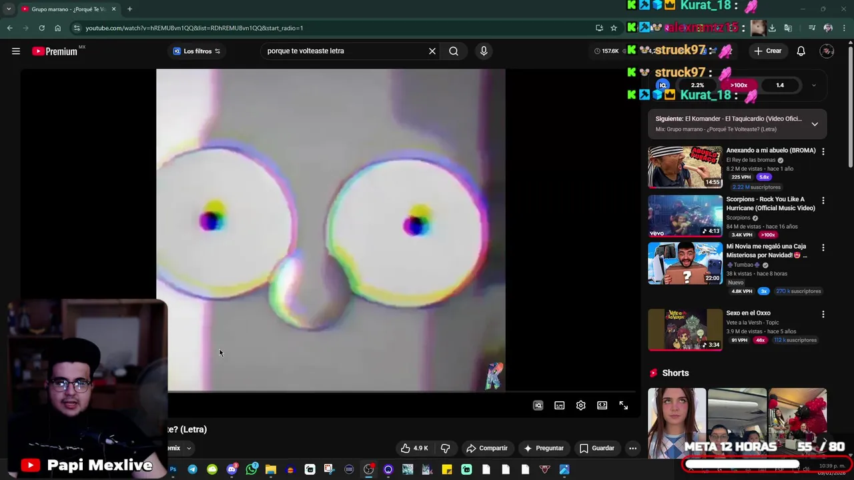The image size is (854, 480).
Task: Save video with Guardar
Action: (x=596, y=448)
